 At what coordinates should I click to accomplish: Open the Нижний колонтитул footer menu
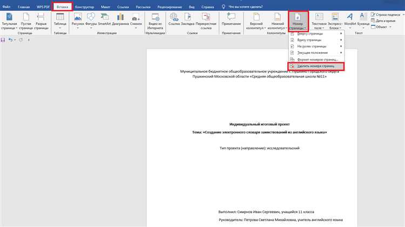tap(278, 21)
